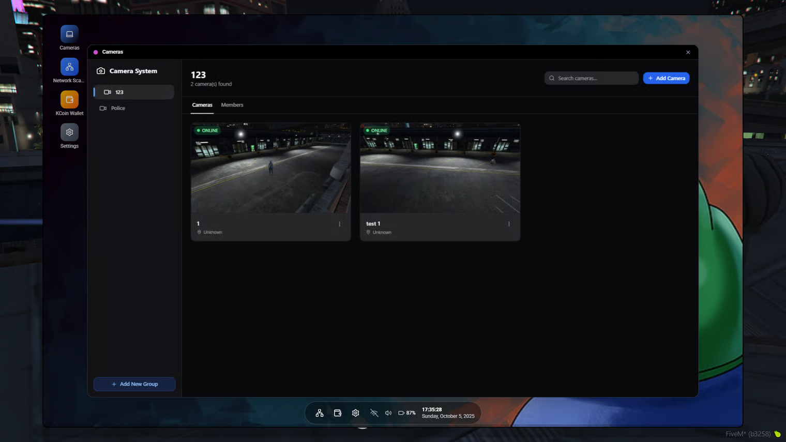Click the volume speaker icon in the taskbar
786x442 pixels.
click(388, 413)
